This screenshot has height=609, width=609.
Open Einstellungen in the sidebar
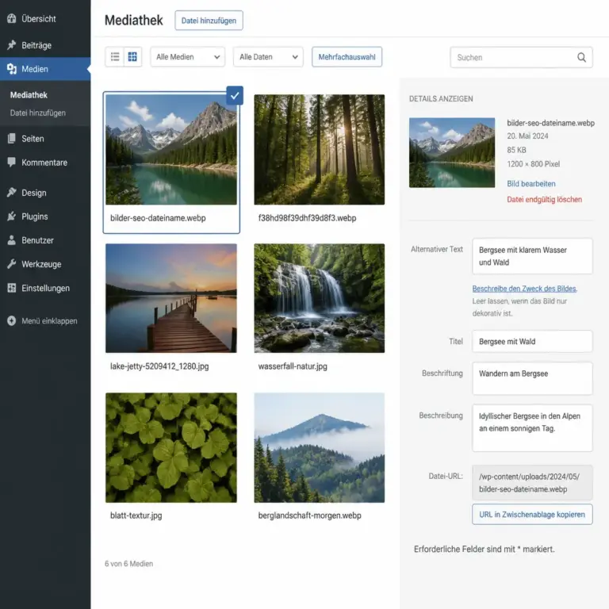45,288
